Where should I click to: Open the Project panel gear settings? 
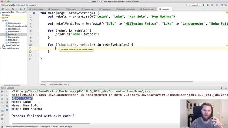pyautogui.click(x=21, y=9)
